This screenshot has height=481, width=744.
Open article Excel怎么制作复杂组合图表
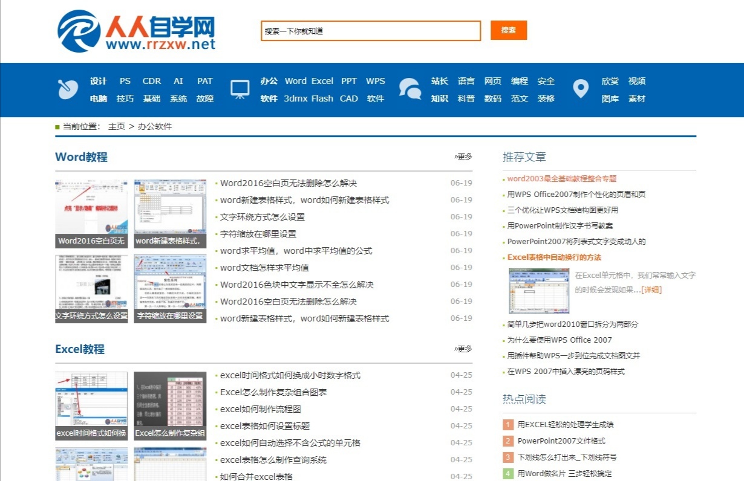point(270,392)
